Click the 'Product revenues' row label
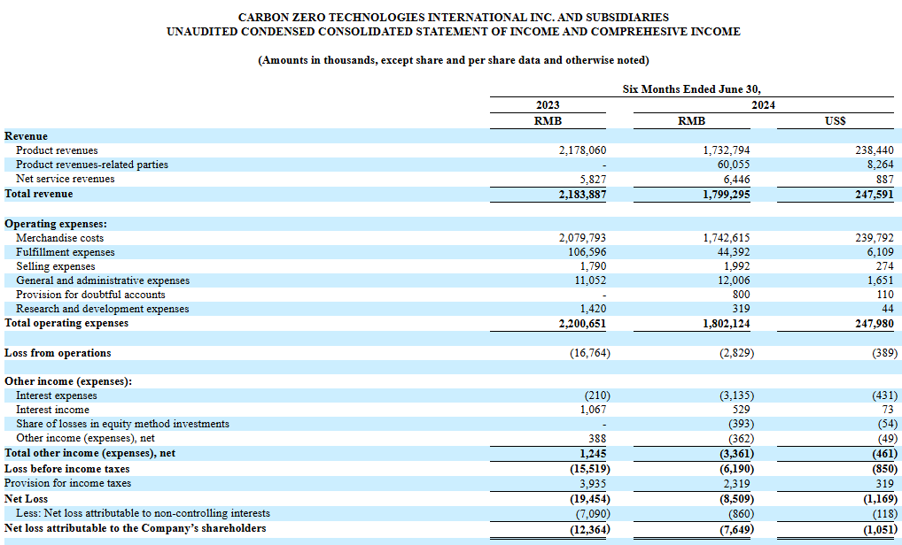Screen dimensions: 902x545 (x=57, y=150)
